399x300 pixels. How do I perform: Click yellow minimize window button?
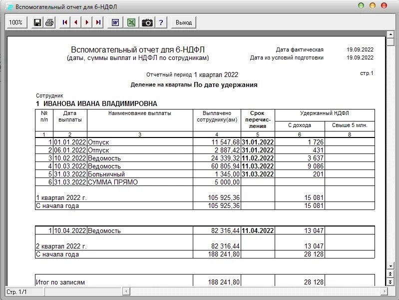coord(372,5)
